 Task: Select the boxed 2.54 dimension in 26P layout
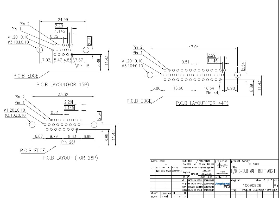(99, 116)
